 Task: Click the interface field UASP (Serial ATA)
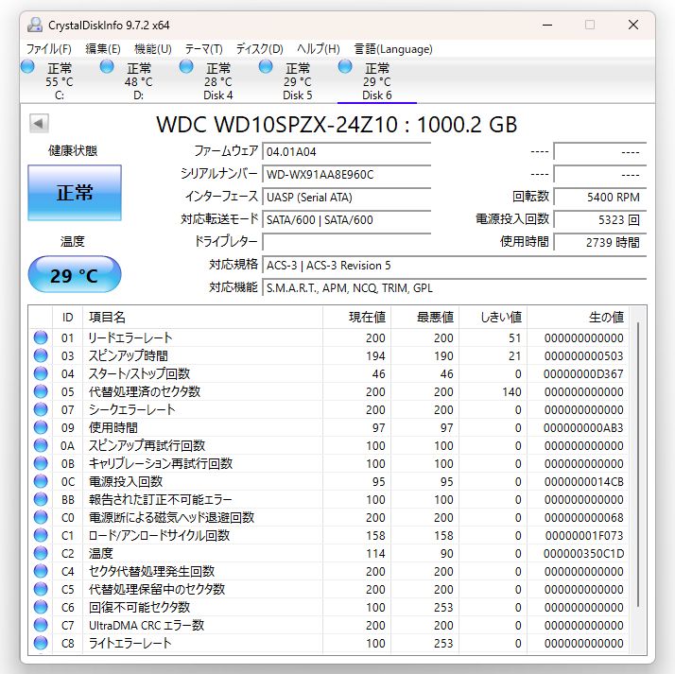[346, 198]
